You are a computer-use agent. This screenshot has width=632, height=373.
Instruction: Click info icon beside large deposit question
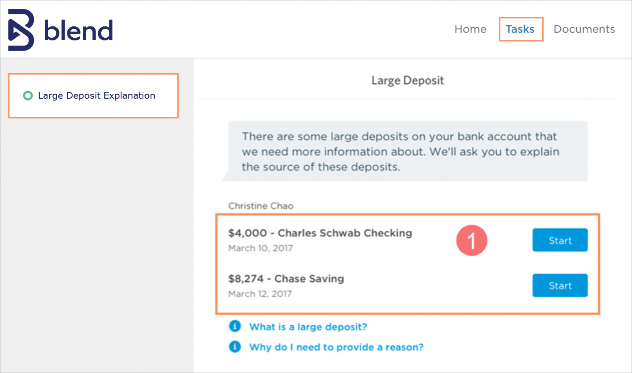coord(235,326)
